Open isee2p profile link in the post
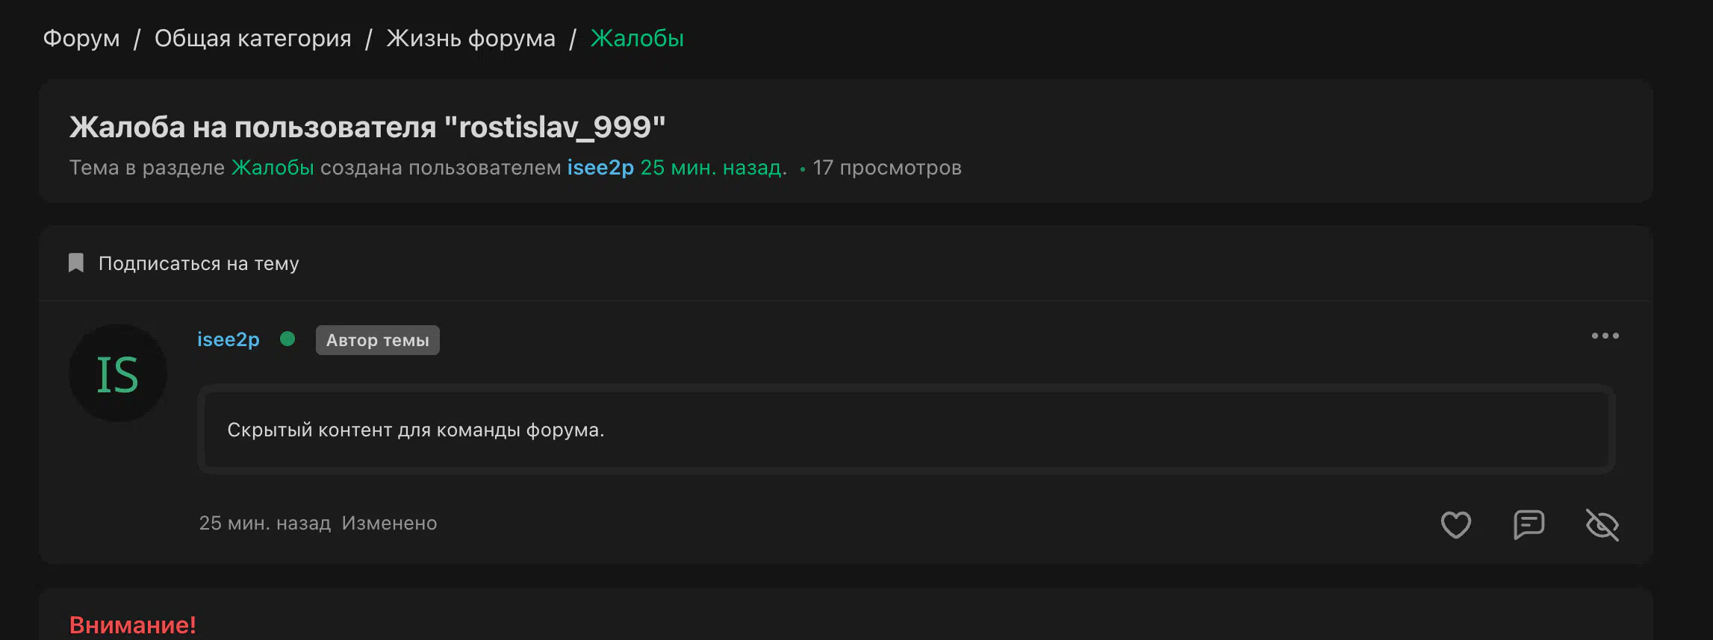 228,339
